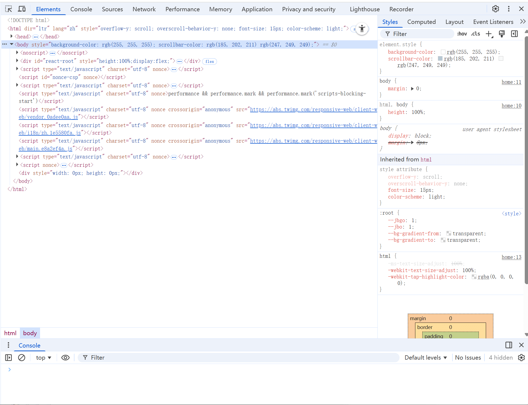Click the new style rule plus icon
Screen dimensions: 528x405
pos(489,34)
